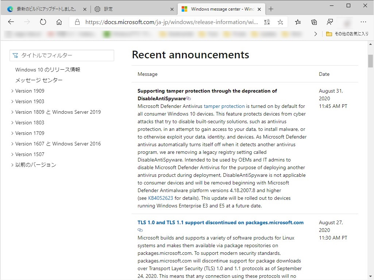Click the feedback icon in the toolbar
This screenshot has height=280, width=374.
330,22
